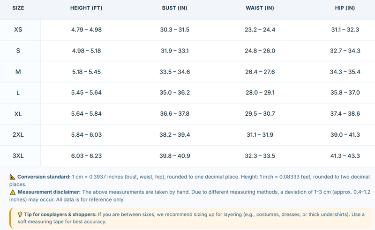Choose the M size row label
Image resolution: width=375 pixels, height=230 pixels.
(18, 72)
